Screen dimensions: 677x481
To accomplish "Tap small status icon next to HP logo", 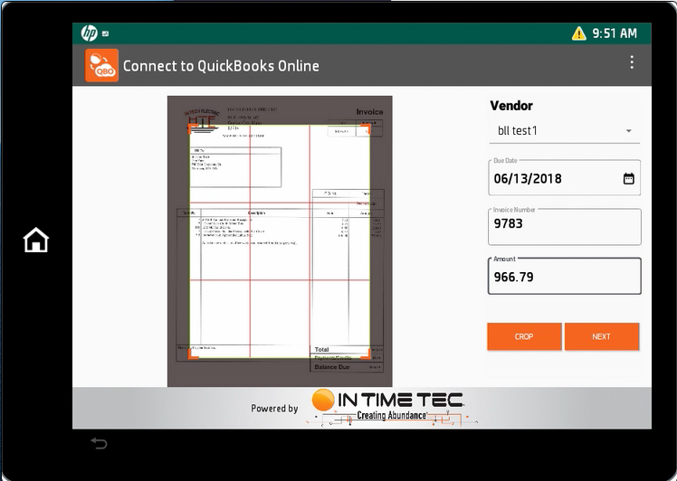I will [105, 33].
